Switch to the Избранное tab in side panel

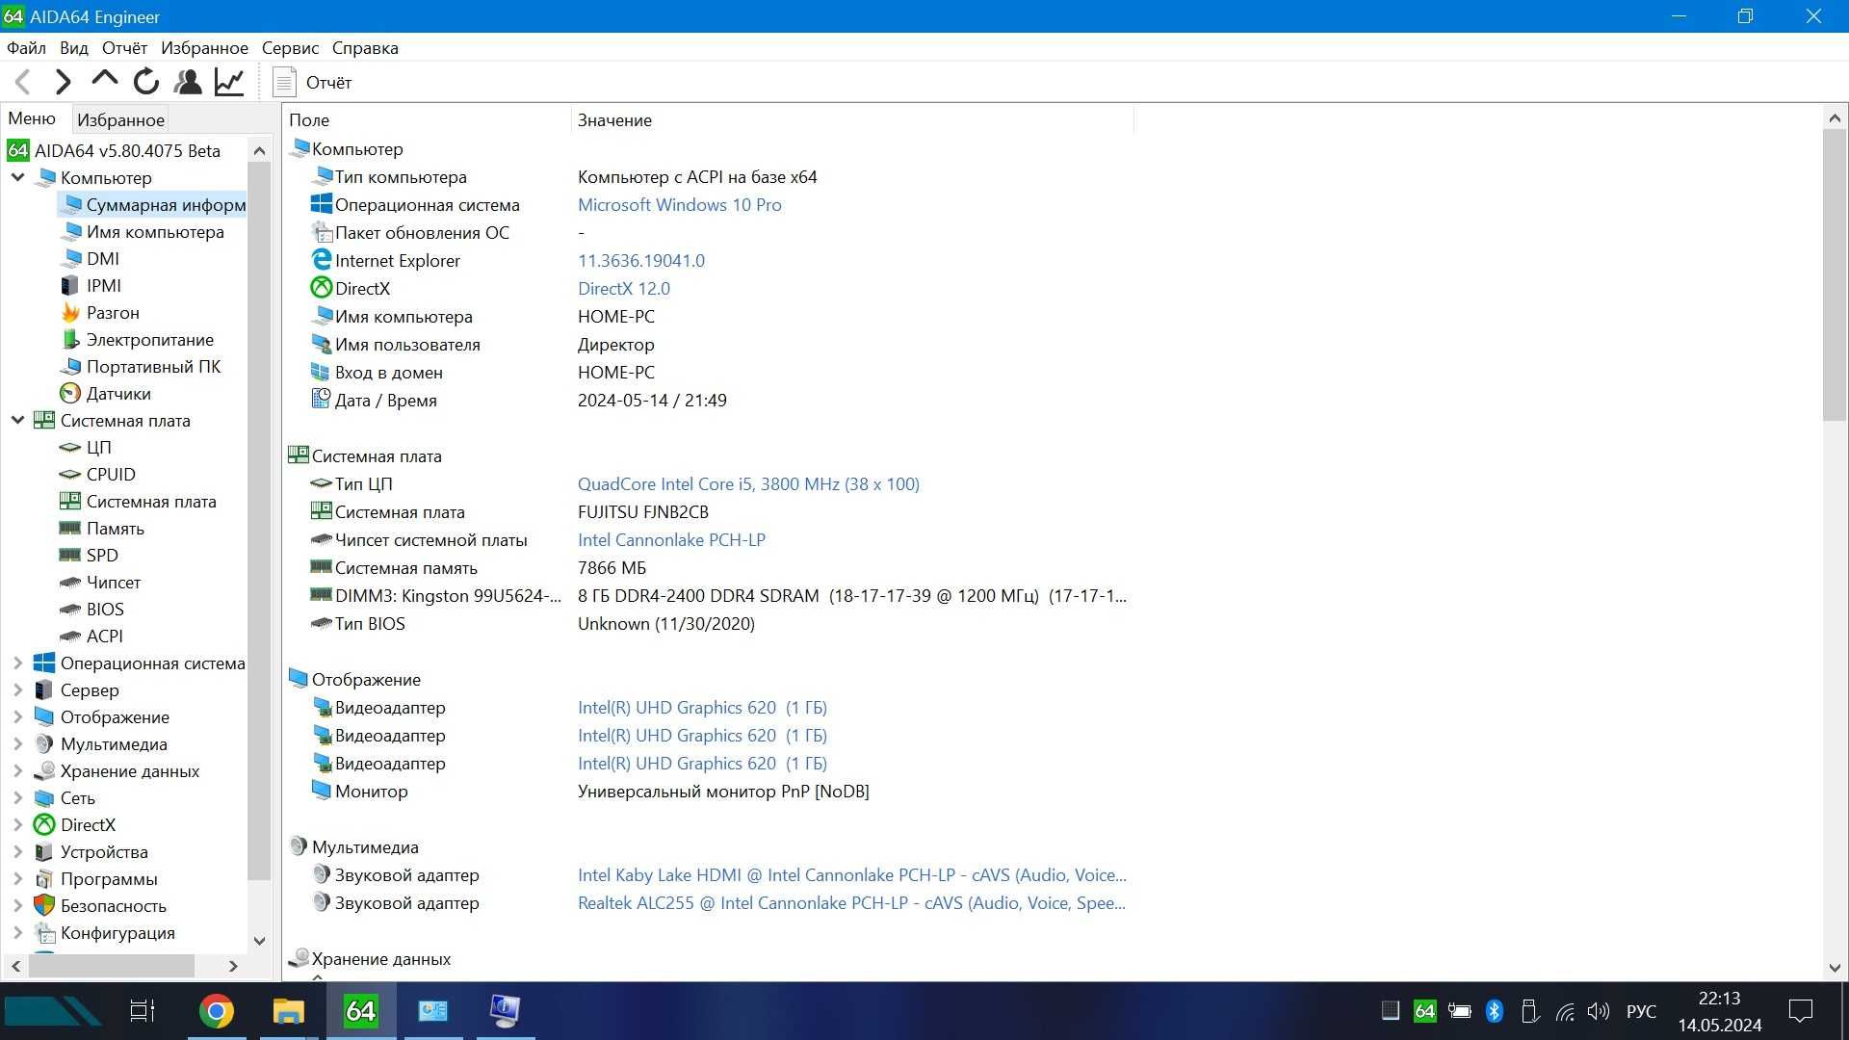tap(120, 120)
